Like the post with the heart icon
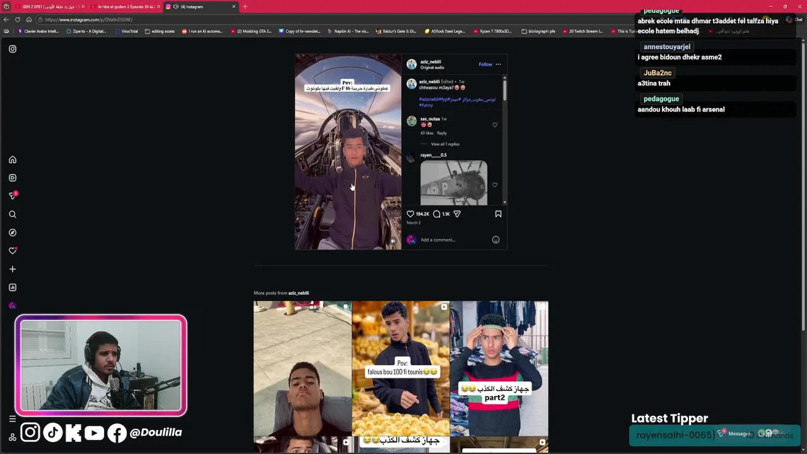This screenshot has height=454, width=807. pos(410,214)
